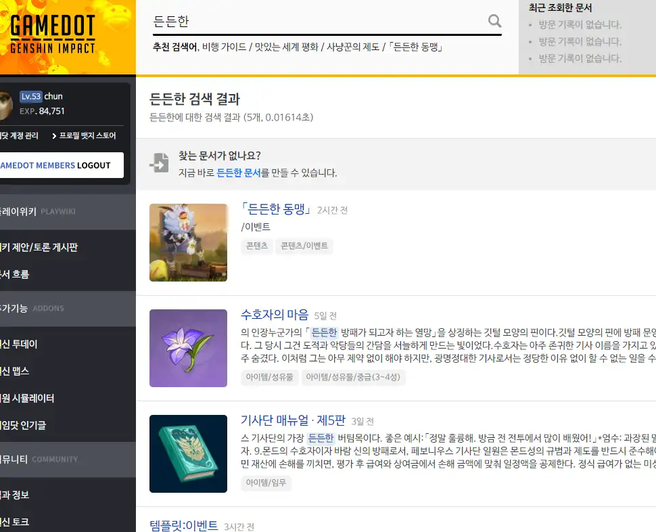
Task: Open the Gamedot Genshin Impact logo
Action: coord(53,34)
